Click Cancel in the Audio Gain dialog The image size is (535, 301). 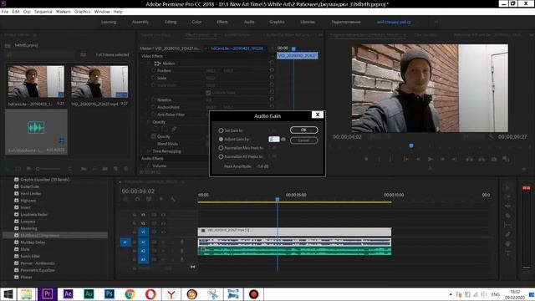303,140
